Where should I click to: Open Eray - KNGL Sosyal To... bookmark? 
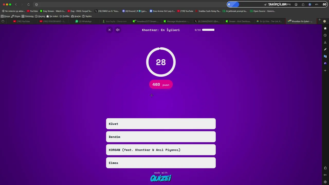pos(80,11)
